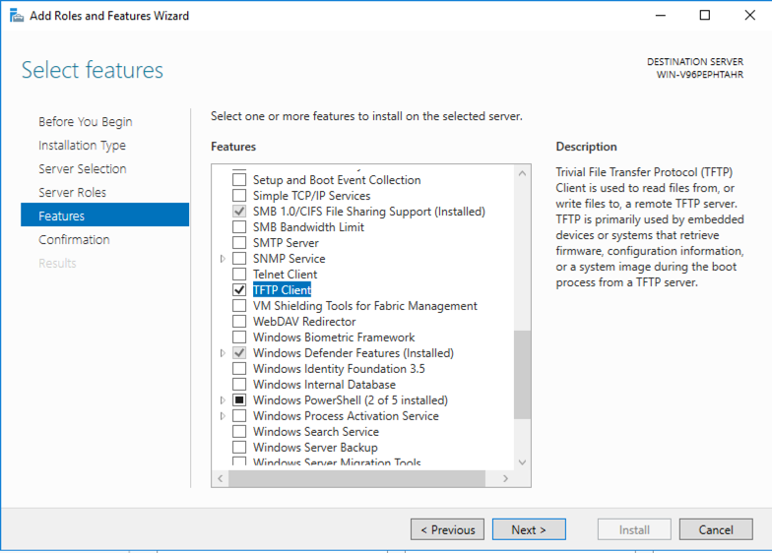Image resolution: width=772 pixels, height=553 pixels.
Task: Check the Windows Server Backup feature
Action: pyautogui.click(x=239, y=448)
